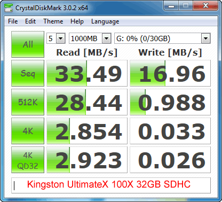Start the Seq sequential test
The image size is (222, 202).
(28, 73)
